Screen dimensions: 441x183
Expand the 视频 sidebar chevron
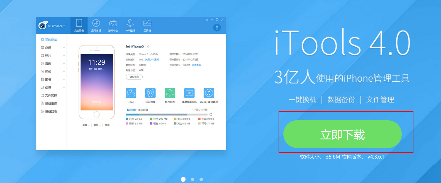coord(64,72)
